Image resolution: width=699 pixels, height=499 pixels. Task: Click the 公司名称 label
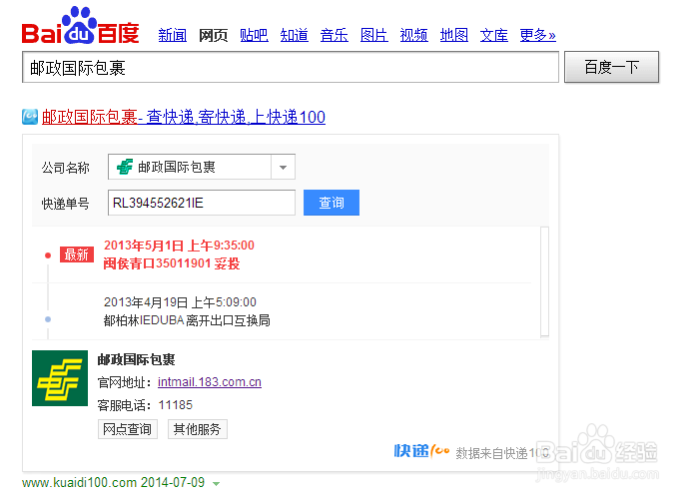[x=66, y=168]
